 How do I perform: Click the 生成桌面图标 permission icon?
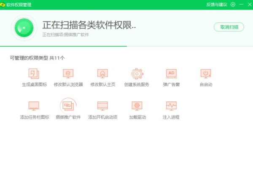coord(34,74)
